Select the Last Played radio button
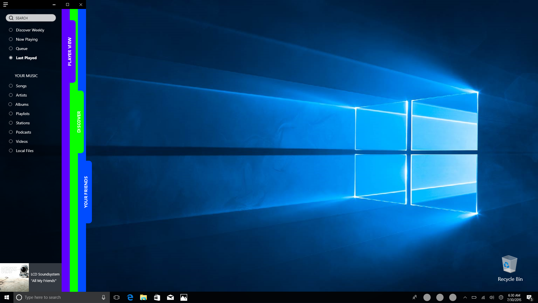 (11, 58)
